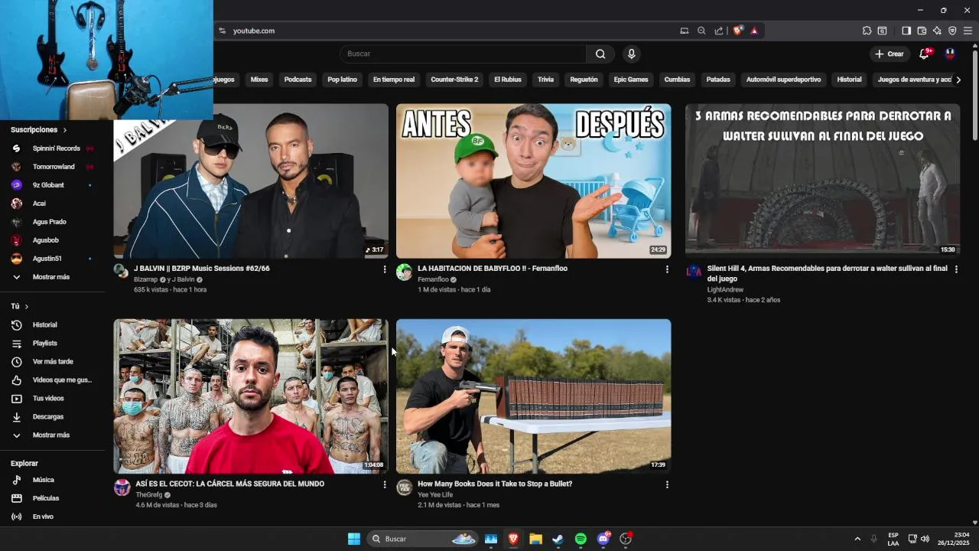Select the Counter-Strike 2 chip
Viewport: 979px width, 551px height.
[x=454, y=80]
